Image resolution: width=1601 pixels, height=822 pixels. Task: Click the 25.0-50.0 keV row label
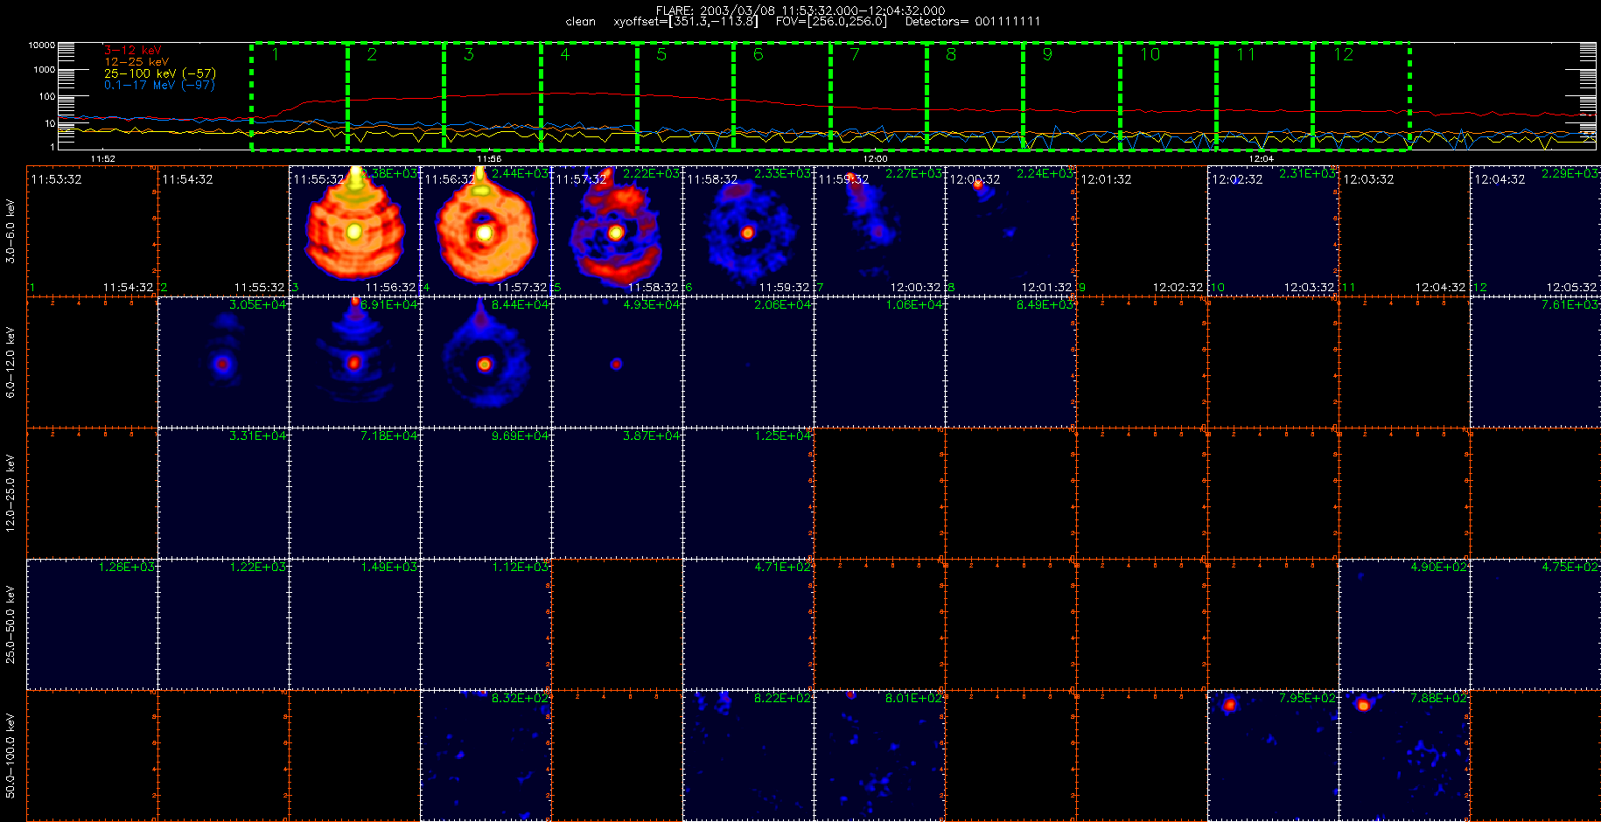click(x=10, y=624)
